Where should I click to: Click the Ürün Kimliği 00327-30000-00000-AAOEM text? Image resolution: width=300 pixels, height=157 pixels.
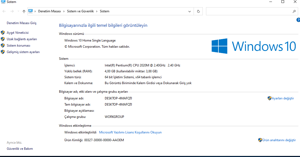click(x=94, y=140)
